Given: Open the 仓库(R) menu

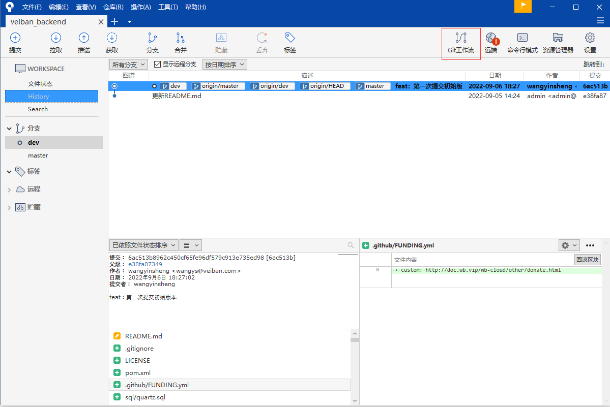Looking at the screenshot, I should (x=113, y=7).
